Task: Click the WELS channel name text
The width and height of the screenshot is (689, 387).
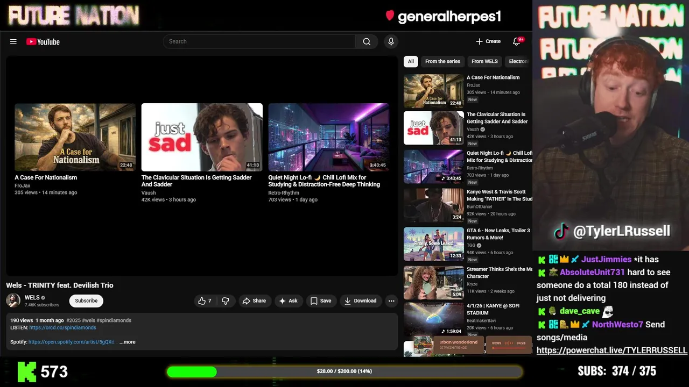Action: pos(32,297)
